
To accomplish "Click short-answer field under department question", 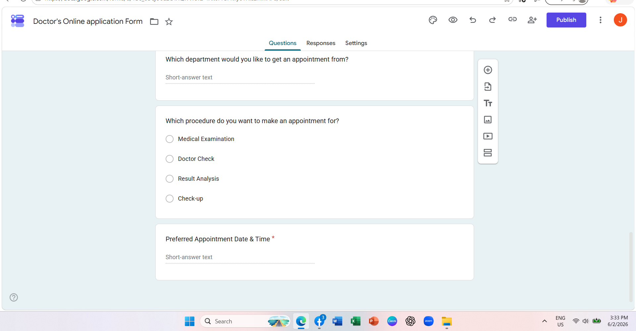I will coord(240,77).
